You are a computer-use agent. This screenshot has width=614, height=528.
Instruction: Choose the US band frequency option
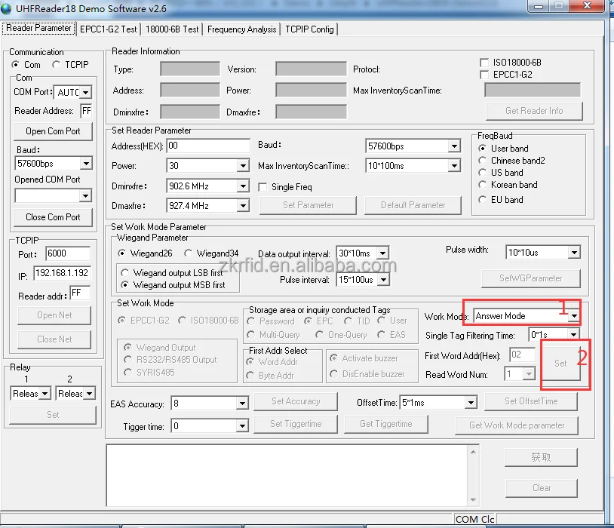pos(483,173)
